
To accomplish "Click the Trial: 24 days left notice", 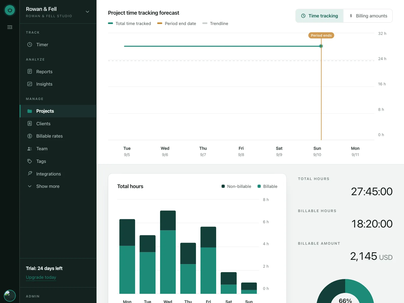I will [44, 268].
